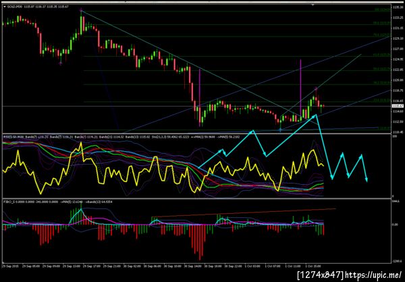Click the FIBO_S indicator label in bottom subwindow
The image size is (405, 282).
[x=7, y=200]
